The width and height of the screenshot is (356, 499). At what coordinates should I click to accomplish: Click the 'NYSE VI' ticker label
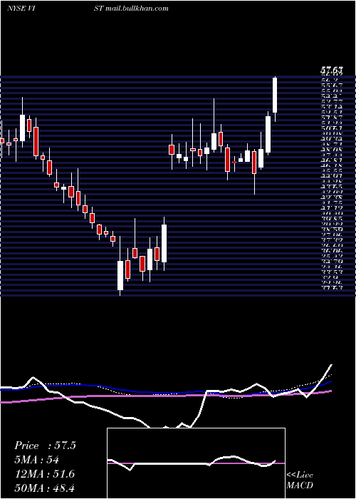tap(21, 9)
